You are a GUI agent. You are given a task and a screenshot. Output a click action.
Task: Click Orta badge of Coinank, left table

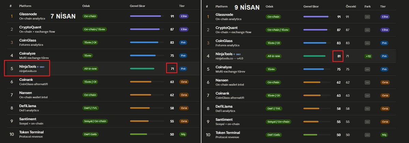coord(184,82)
